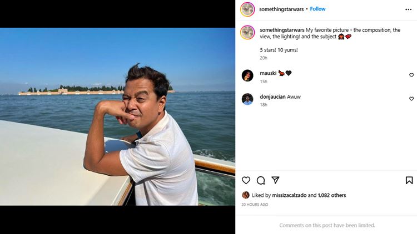Like mauski's comment
Image resolution: width=417 pixels, height=234 pixels.
click(x=411, y=75)
